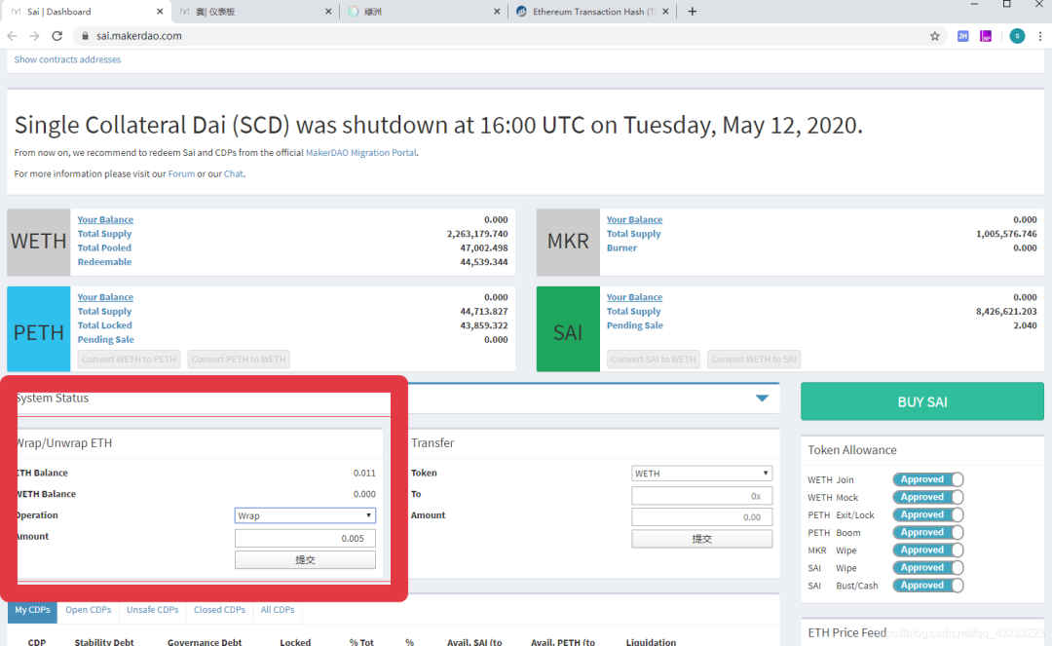The width and height of the screenshot is (1052, 646).
Task: Select the My CDPs tab
Action: [x=32, y=610]
